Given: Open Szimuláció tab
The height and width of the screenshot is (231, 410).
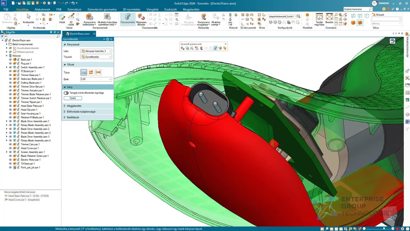Looking at the screenshot, I should point(74,9).
